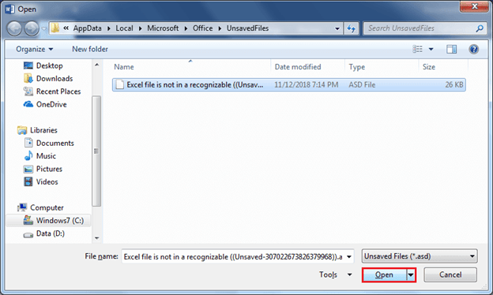
Task: Open the Music library
Action: 46,156
